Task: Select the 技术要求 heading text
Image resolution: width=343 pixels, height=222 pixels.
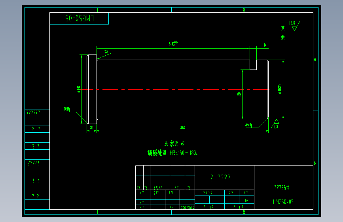Action: 174,143
